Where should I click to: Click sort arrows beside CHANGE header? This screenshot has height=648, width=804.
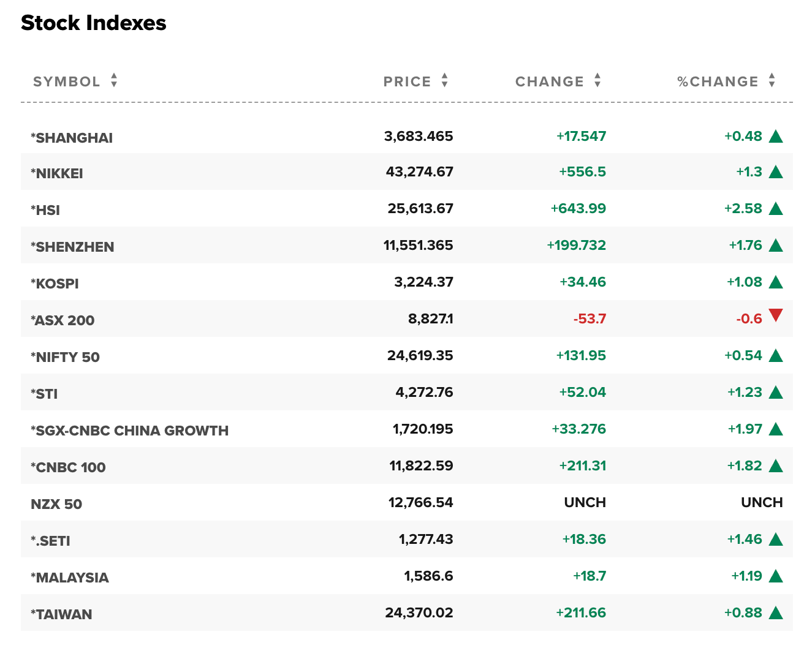[597, 81]
